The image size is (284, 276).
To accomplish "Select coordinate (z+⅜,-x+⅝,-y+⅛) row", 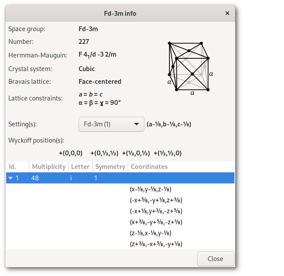I will click(x=156, y=244).
